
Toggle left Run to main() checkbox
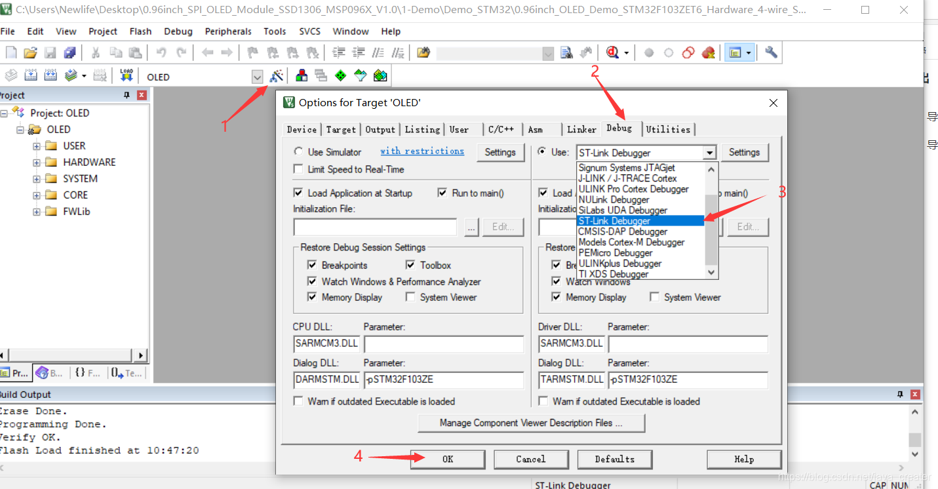coord(442,193)
